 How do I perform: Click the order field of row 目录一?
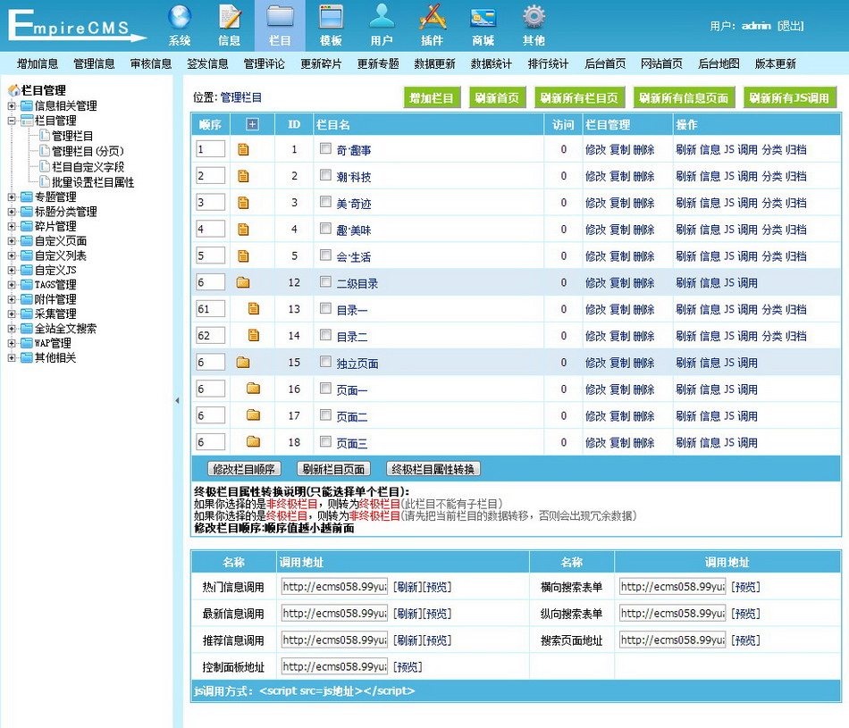[211, 308]
